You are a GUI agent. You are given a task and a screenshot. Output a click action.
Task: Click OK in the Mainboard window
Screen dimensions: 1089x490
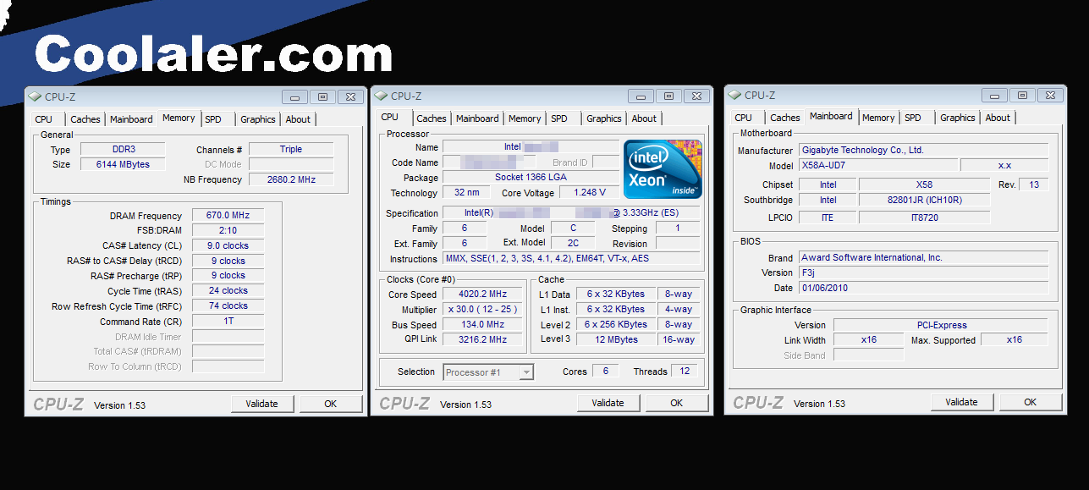pos(1030,402)
